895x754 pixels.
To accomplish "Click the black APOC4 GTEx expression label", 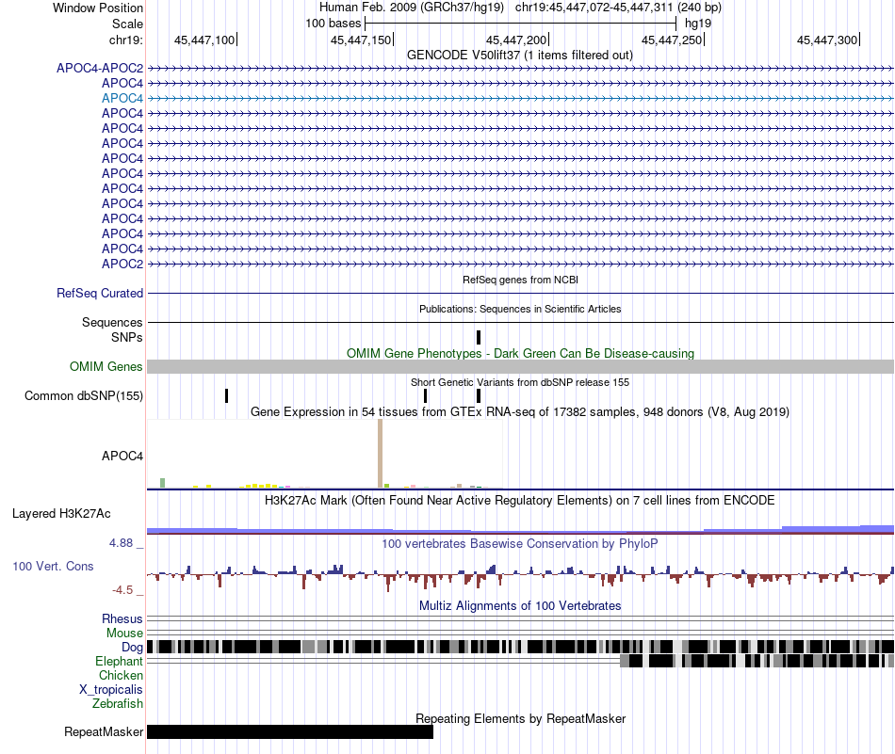I will pyautogui.click(x=122, y=456).
